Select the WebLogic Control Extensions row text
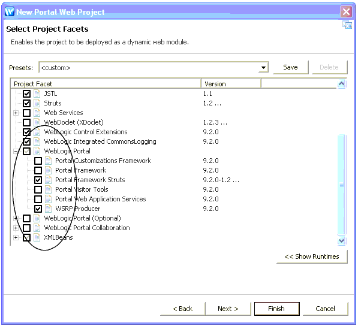The image size is (358, 326). (86, 132)
